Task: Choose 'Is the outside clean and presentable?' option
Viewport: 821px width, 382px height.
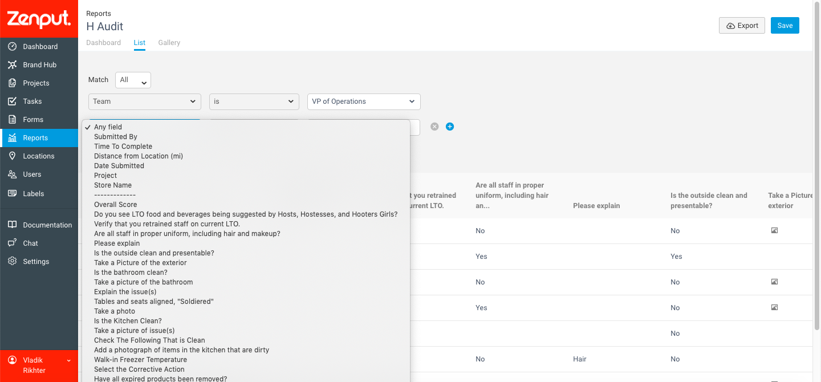Action: (x=246, y=253)
